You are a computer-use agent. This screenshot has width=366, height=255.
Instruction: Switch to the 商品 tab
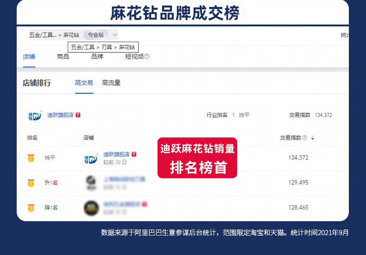(x=63, y=56)
